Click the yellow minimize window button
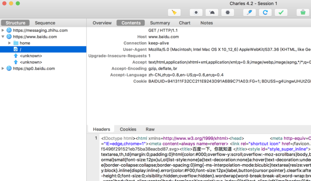 click(11, 4)
